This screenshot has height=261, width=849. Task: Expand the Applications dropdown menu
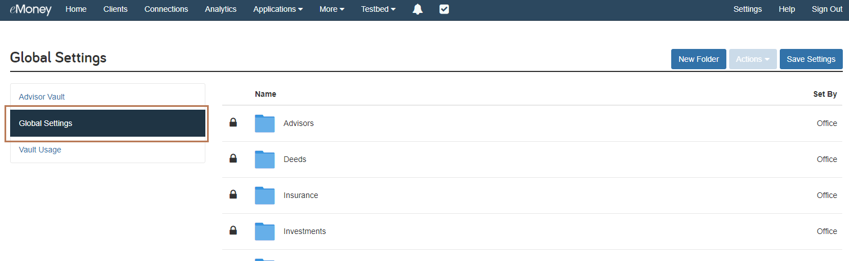[278, 9]
